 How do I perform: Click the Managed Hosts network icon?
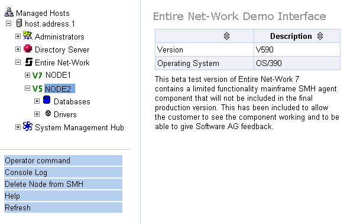click(9, 12)
